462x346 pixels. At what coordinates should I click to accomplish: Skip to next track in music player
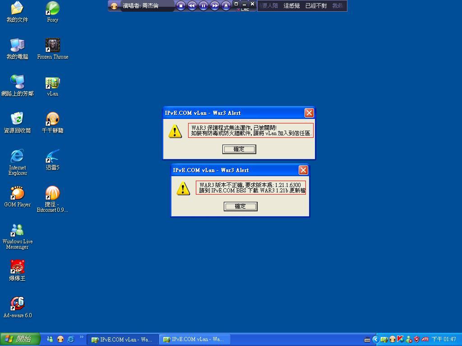(215, 6)
